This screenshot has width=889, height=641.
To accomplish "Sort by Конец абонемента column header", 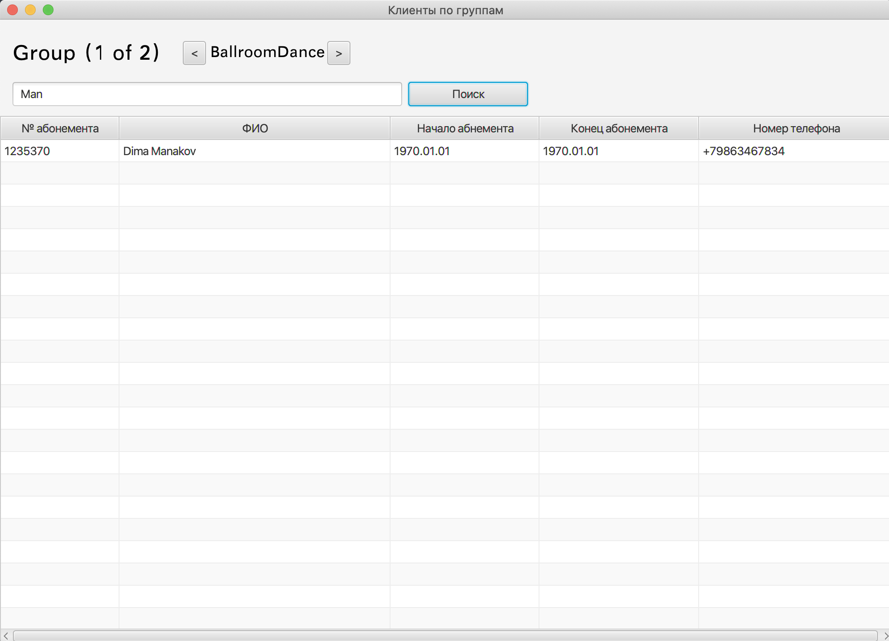I will tap(619, 128).
